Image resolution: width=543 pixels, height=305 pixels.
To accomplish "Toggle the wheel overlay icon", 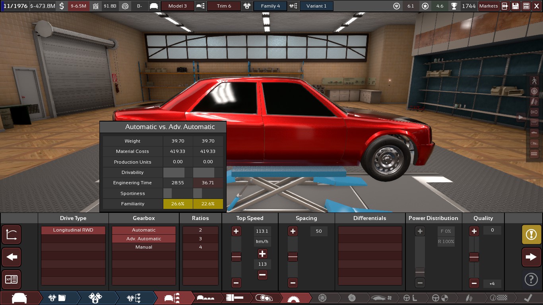I will [x=534, y=91].
